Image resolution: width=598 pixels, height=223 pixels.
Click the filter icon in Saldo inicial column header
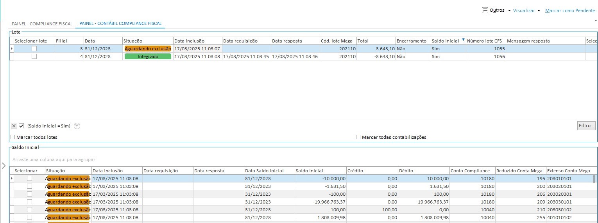[x=464, y=40]
